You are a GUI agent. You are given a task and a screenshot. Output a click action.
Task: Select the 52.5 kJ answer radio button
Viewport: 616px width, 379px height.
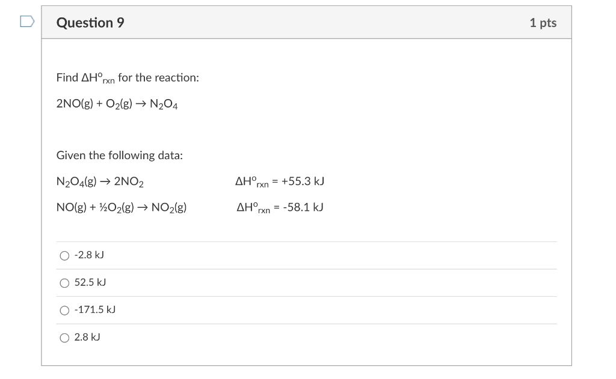pos(64,283)
